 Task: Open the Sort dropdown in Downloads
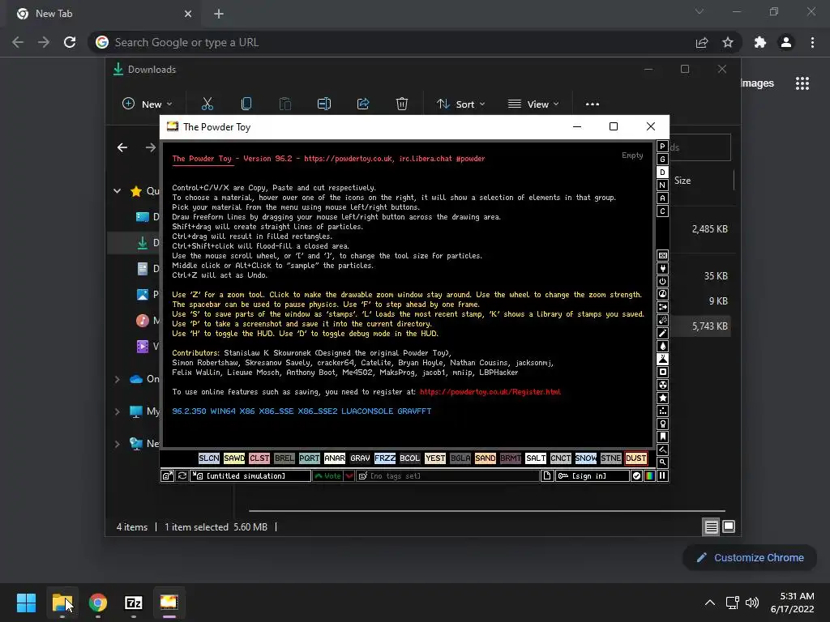pos(460,104)
